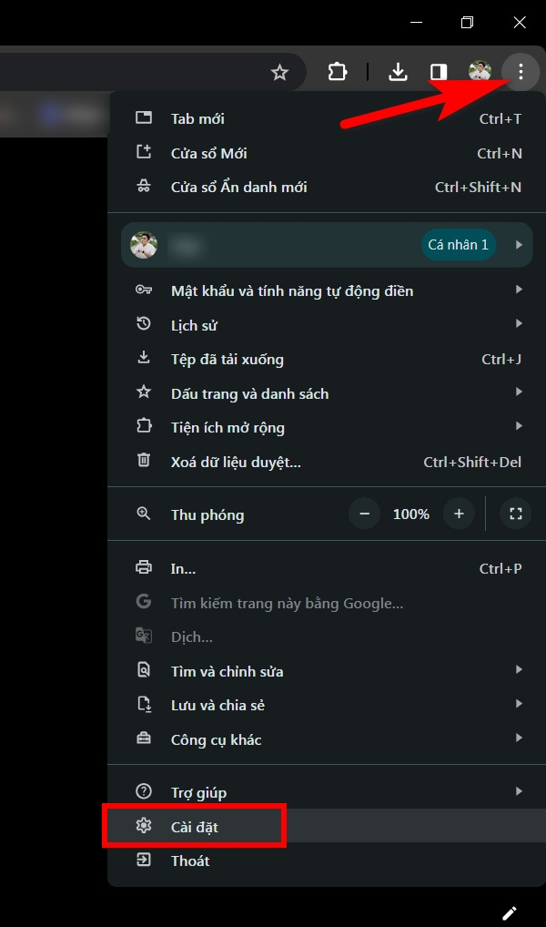The height and width of the screenshot is (927, 546).
Task: Bookmark the page using the star icon
Action: (x=279, y=71)
